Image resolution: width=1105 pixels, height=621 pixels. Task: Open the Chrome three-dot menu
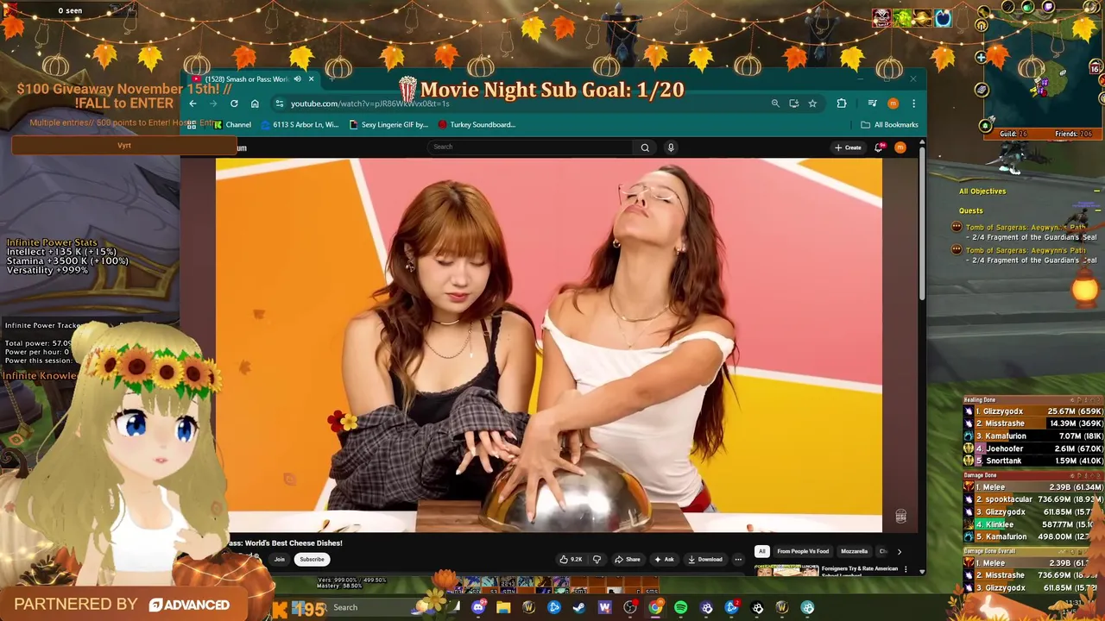point(913,103)
